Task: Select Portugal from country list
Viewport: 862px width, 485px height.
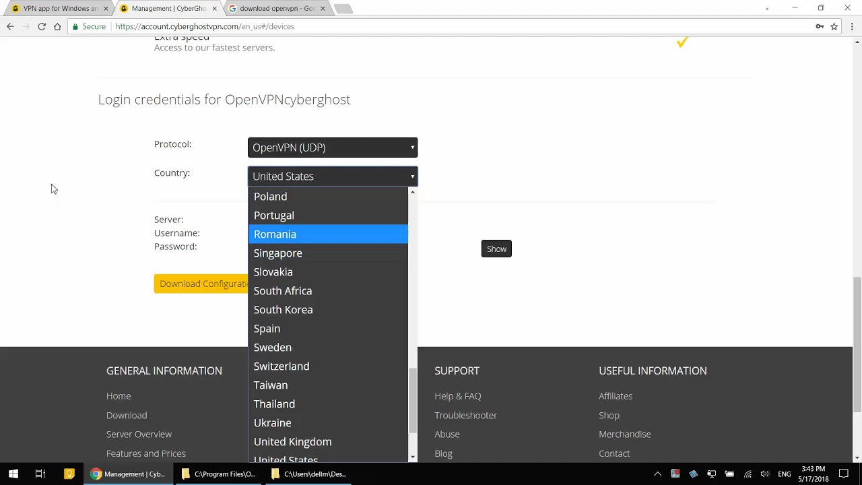Action: coord(328,216)
